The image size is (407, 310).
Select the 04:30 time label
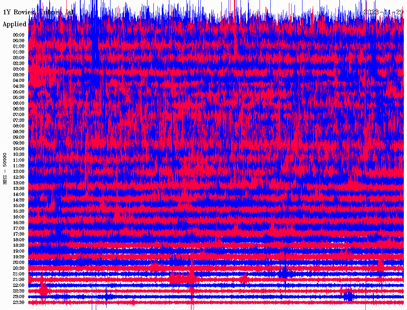pyautogui.click(x=19, y=86)
